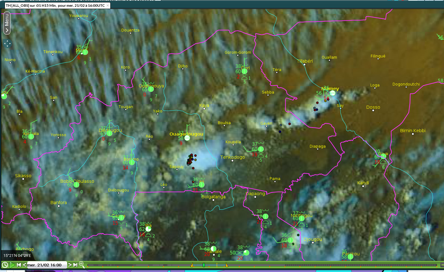444x272 pixels.
Task: Click the Ténenkou label
Action: click(x=53, y=52)
